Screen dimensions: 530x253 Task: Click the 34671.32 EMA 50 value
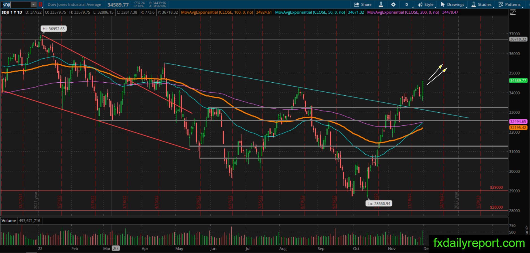tap(356, 12)
